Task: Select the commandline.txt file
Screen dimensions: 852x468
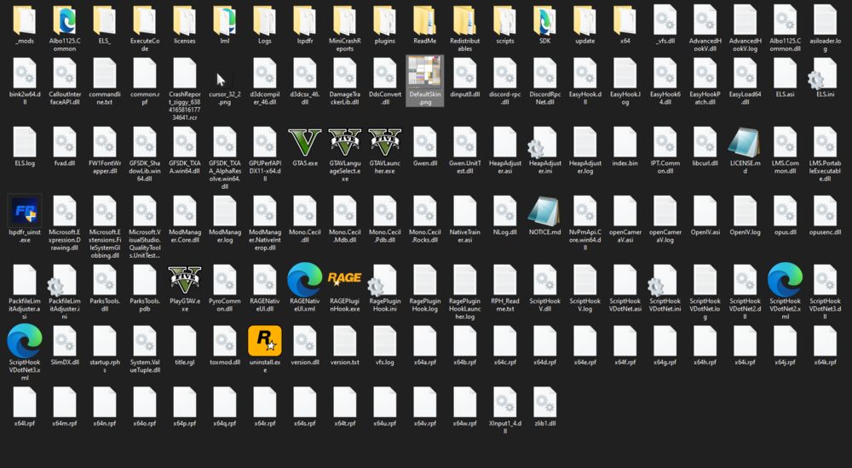Action: point(104,72)
